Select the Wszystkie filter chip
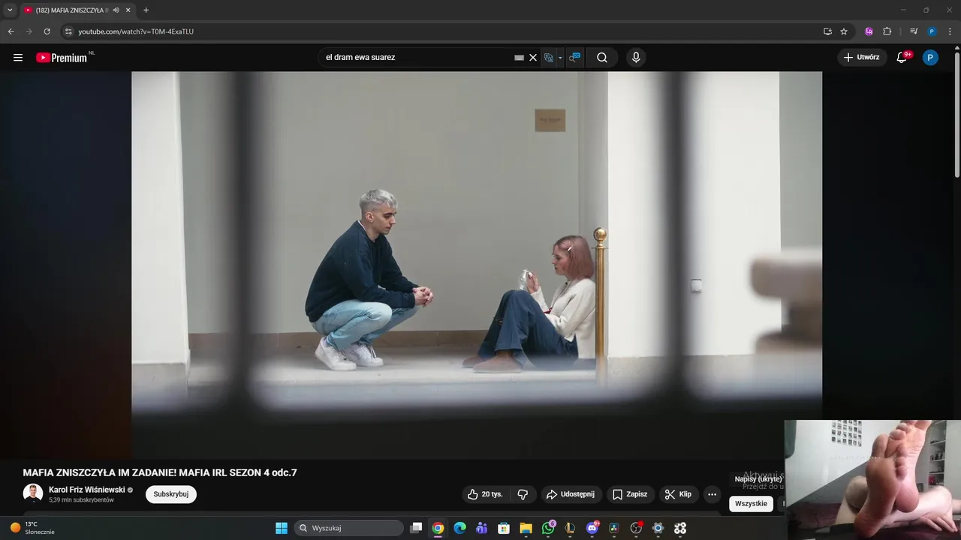Screen dimensions: 961x540 [x=751, y=504]
